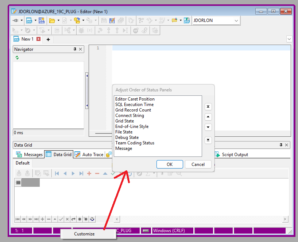Pin the Navigator panel
298x242 pixels.
click(x=75, y=49)
